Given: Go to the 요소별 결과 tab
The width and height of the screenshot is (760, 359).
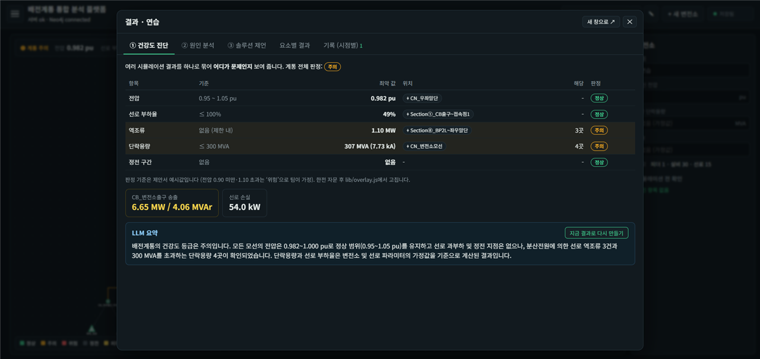Looking at the screenshot, I should pos(294,45).
